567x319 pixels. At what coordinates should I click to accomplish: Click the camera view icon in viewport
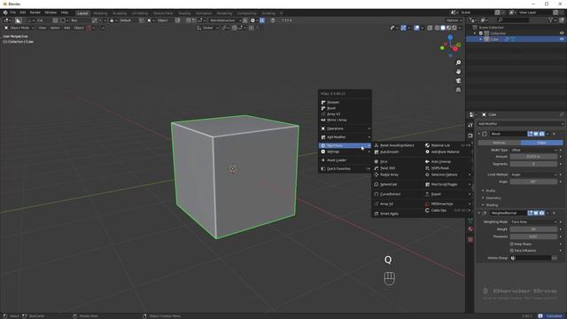coord(458,81)
